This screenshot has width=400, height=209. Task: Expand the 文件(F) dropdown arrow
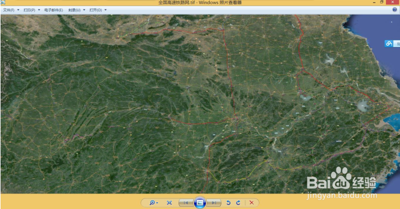click(x=18, y=10)
